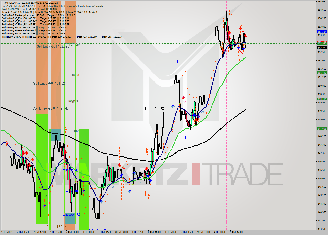Click the 'Target1' chart label
328x235 pixels.
click(73, 101)
